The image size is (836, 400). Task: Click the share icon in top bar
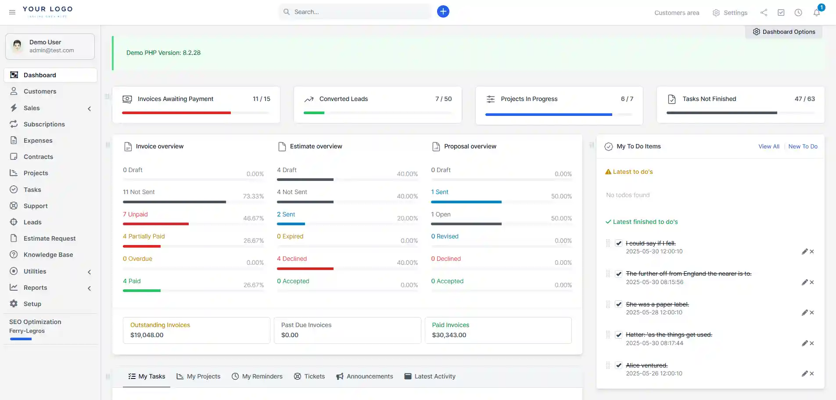click(764, 13)
